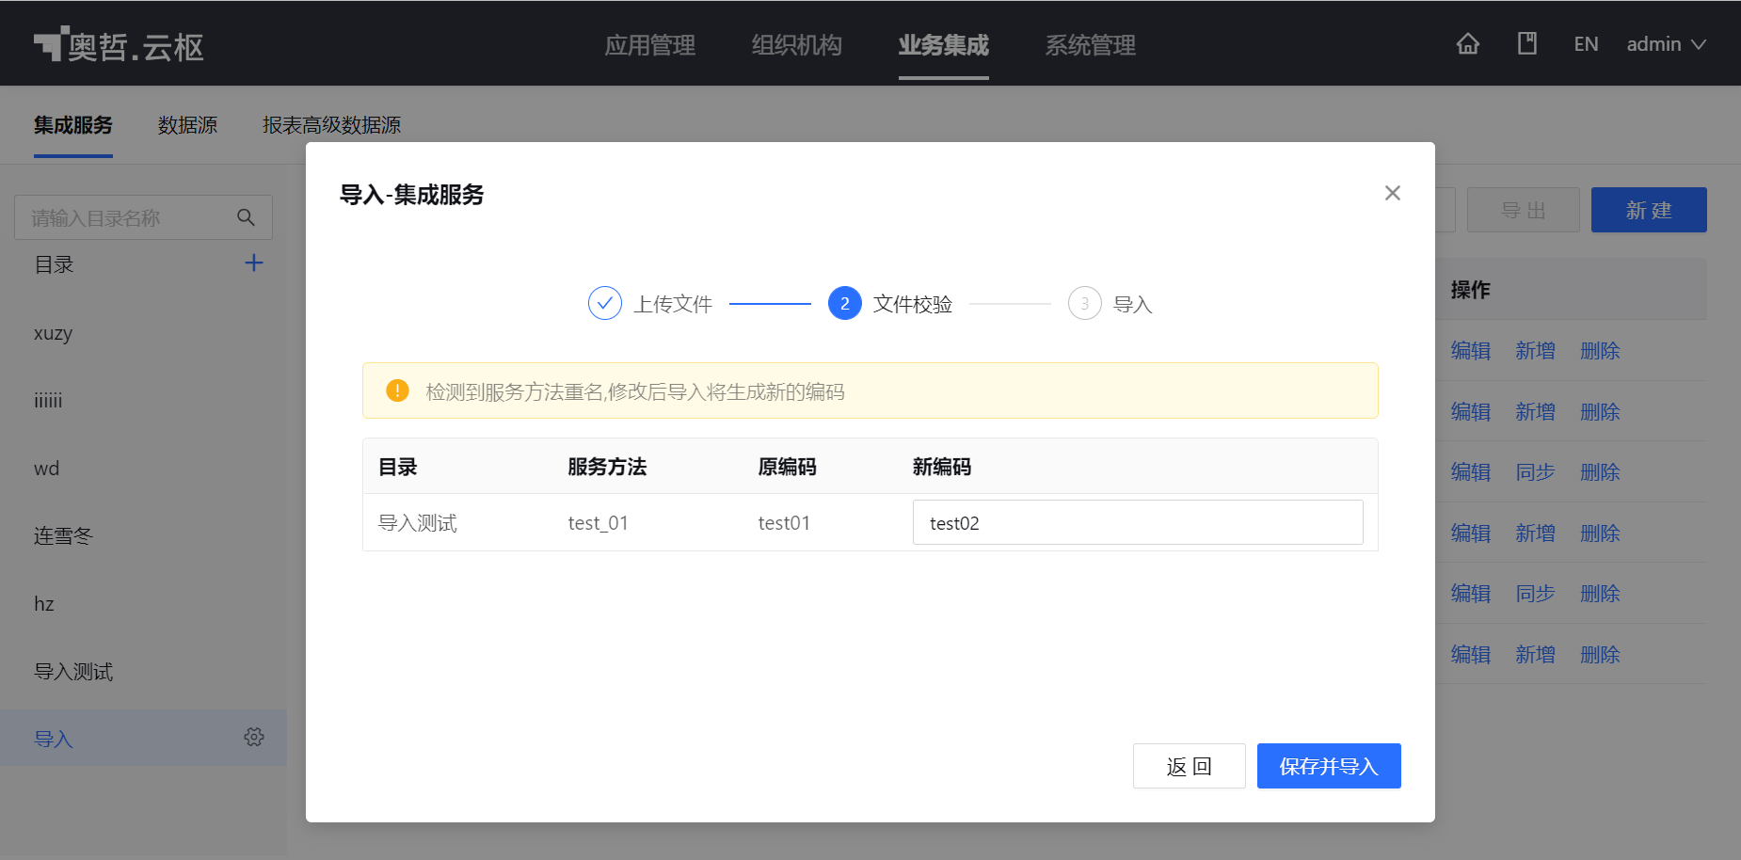This screenshot has height=860, width=1741.
Task: Click 删除 link in first table row
Action: [x=1601, y=351]
